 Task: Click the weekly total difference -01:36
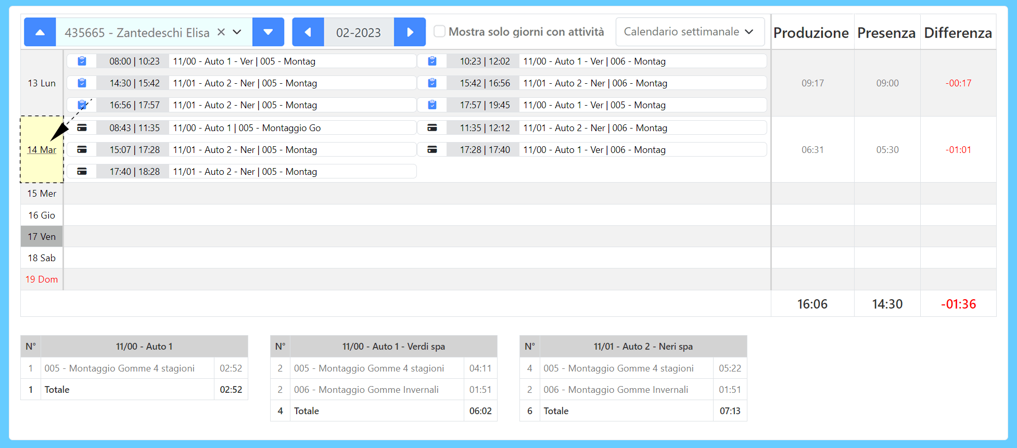tap(958, 304)
